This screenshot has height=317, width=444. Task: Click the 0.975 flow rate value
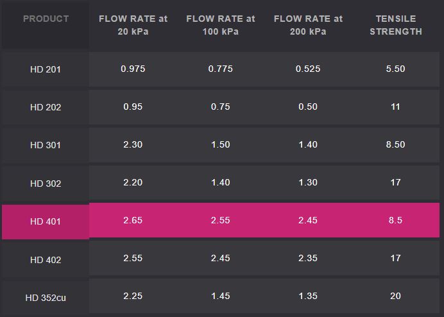coord(133,69)
